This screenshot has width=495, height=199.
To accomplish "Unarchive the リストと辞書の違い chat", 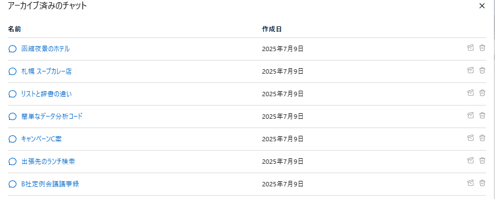I will pos(470,93).
